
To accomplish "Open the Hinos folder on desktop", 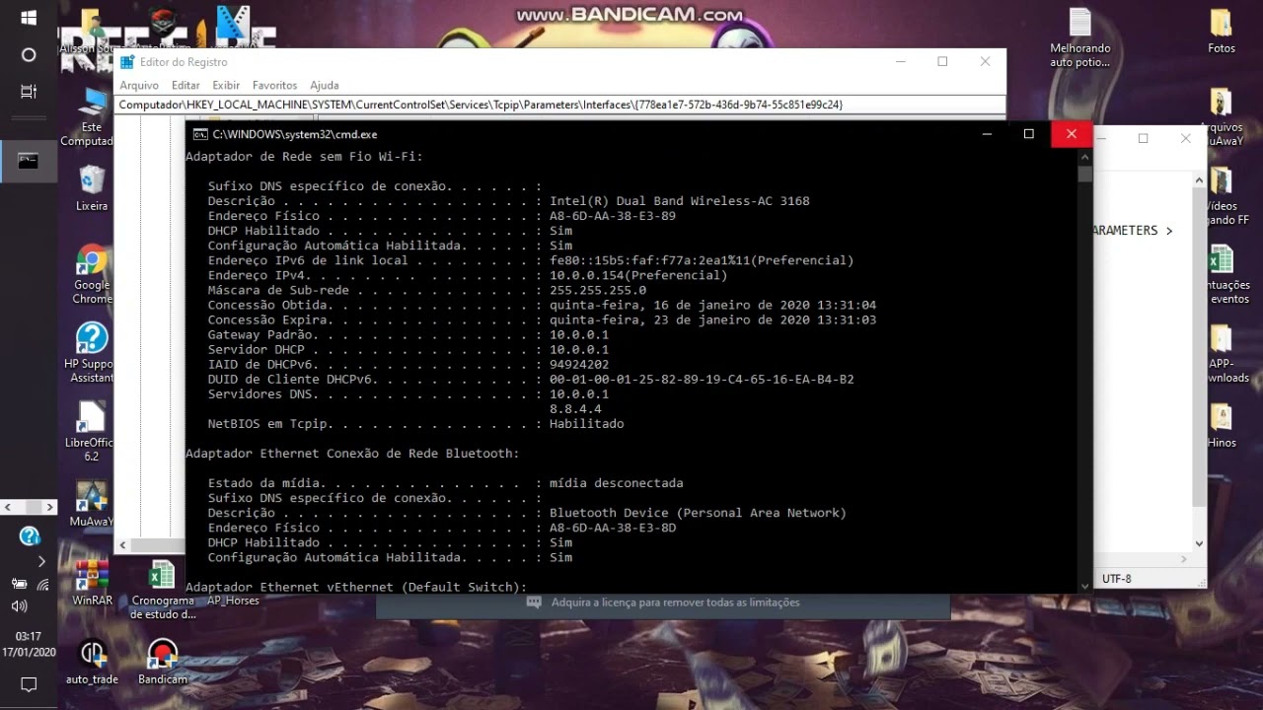I will [1222, 425].
